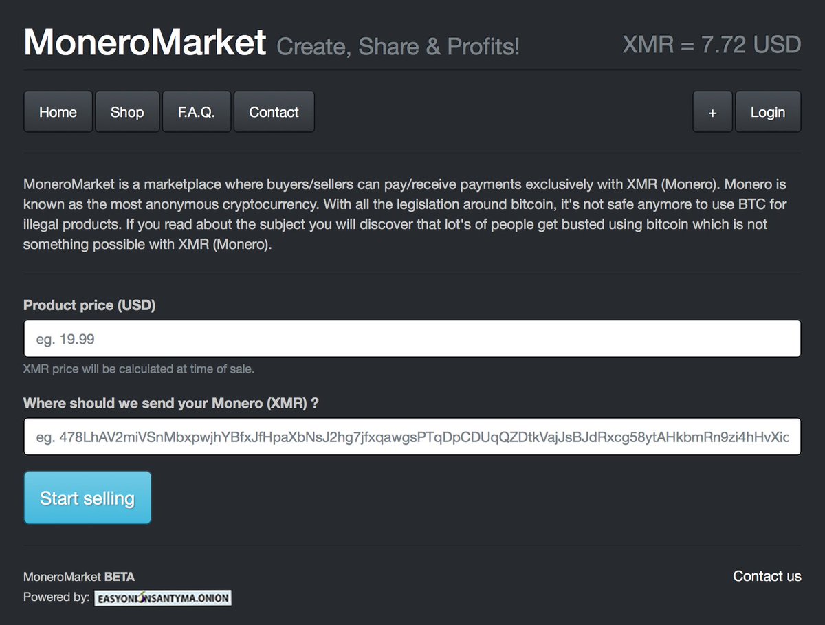Open the F.A.Q. page

tap(197, 111)
